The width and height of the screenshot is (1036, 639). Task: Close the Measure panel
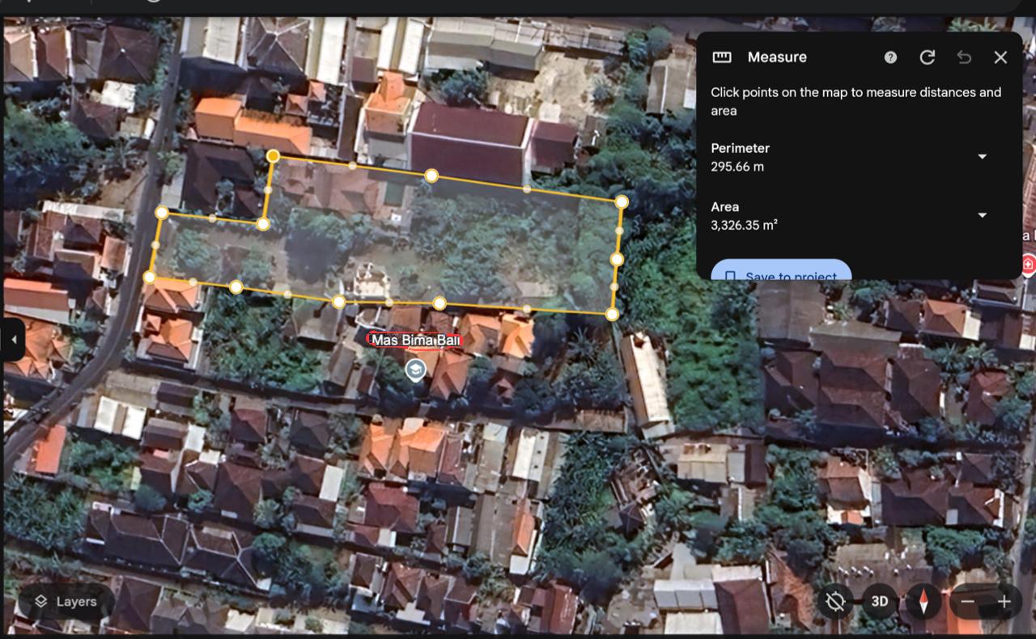coord(1000,57)
